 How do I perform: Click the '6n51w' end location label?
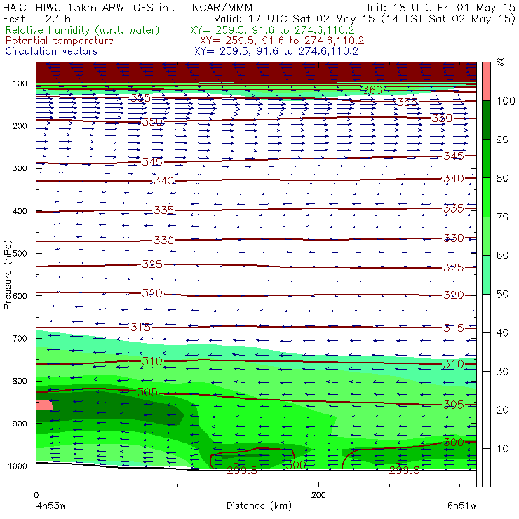tap(461, 506)
